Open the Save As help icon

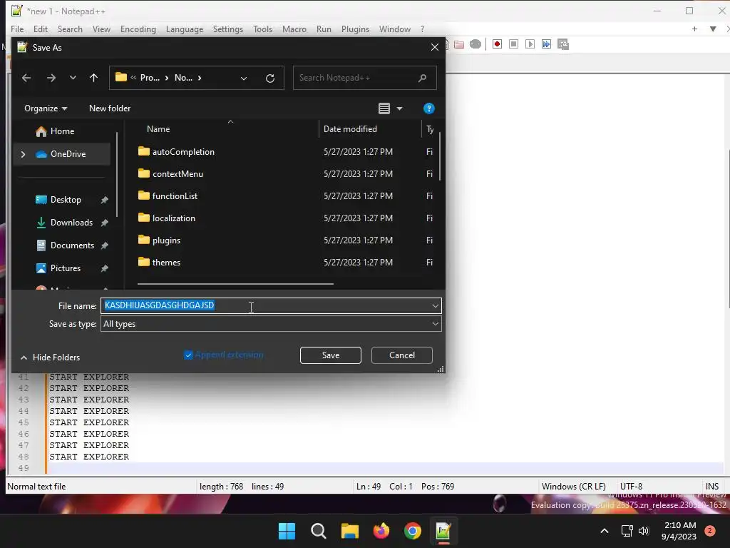point(428,108)
